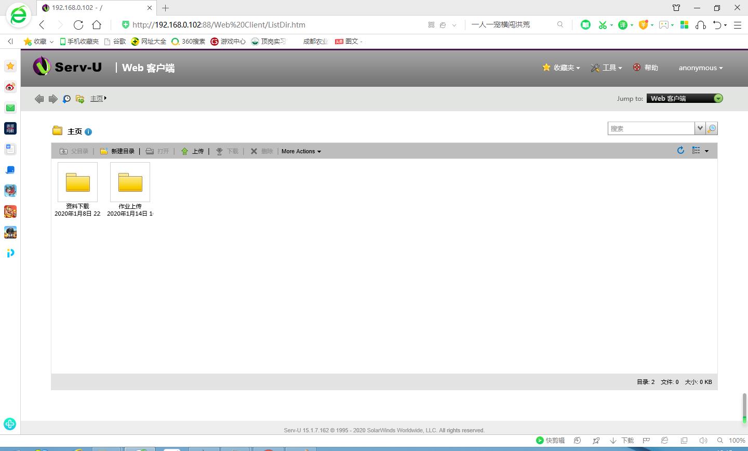Click the 上传 upload button
Screen dimensions: 748x451
(x=192, y=151)
